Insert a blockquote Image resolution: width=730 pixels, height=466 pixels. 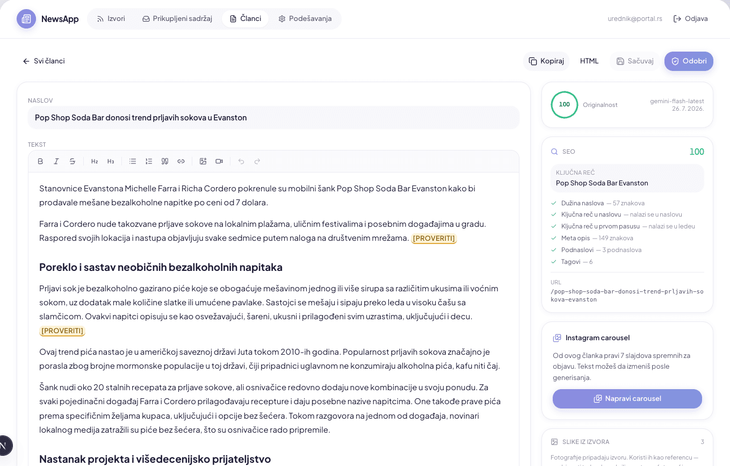point(165,161)
